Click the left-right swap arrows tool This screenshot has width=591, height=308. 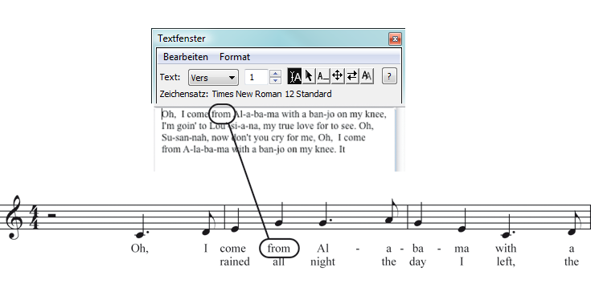pyautogui.click(x=352, y=76)
